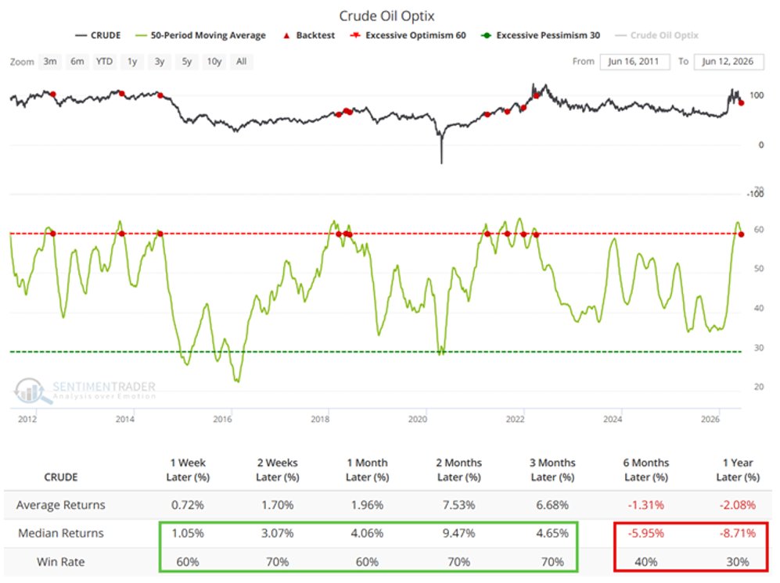
Task: Click median return value 4.06%
Action: pyautogui.click(x=367, y=533)
